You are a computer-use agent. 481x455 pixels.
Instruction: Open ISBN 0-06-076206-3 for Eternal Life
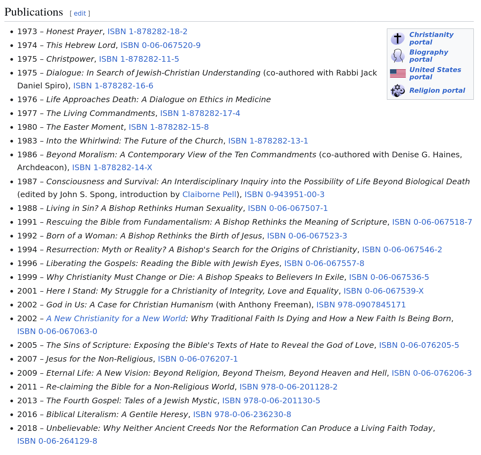click(x=432, y=373)
